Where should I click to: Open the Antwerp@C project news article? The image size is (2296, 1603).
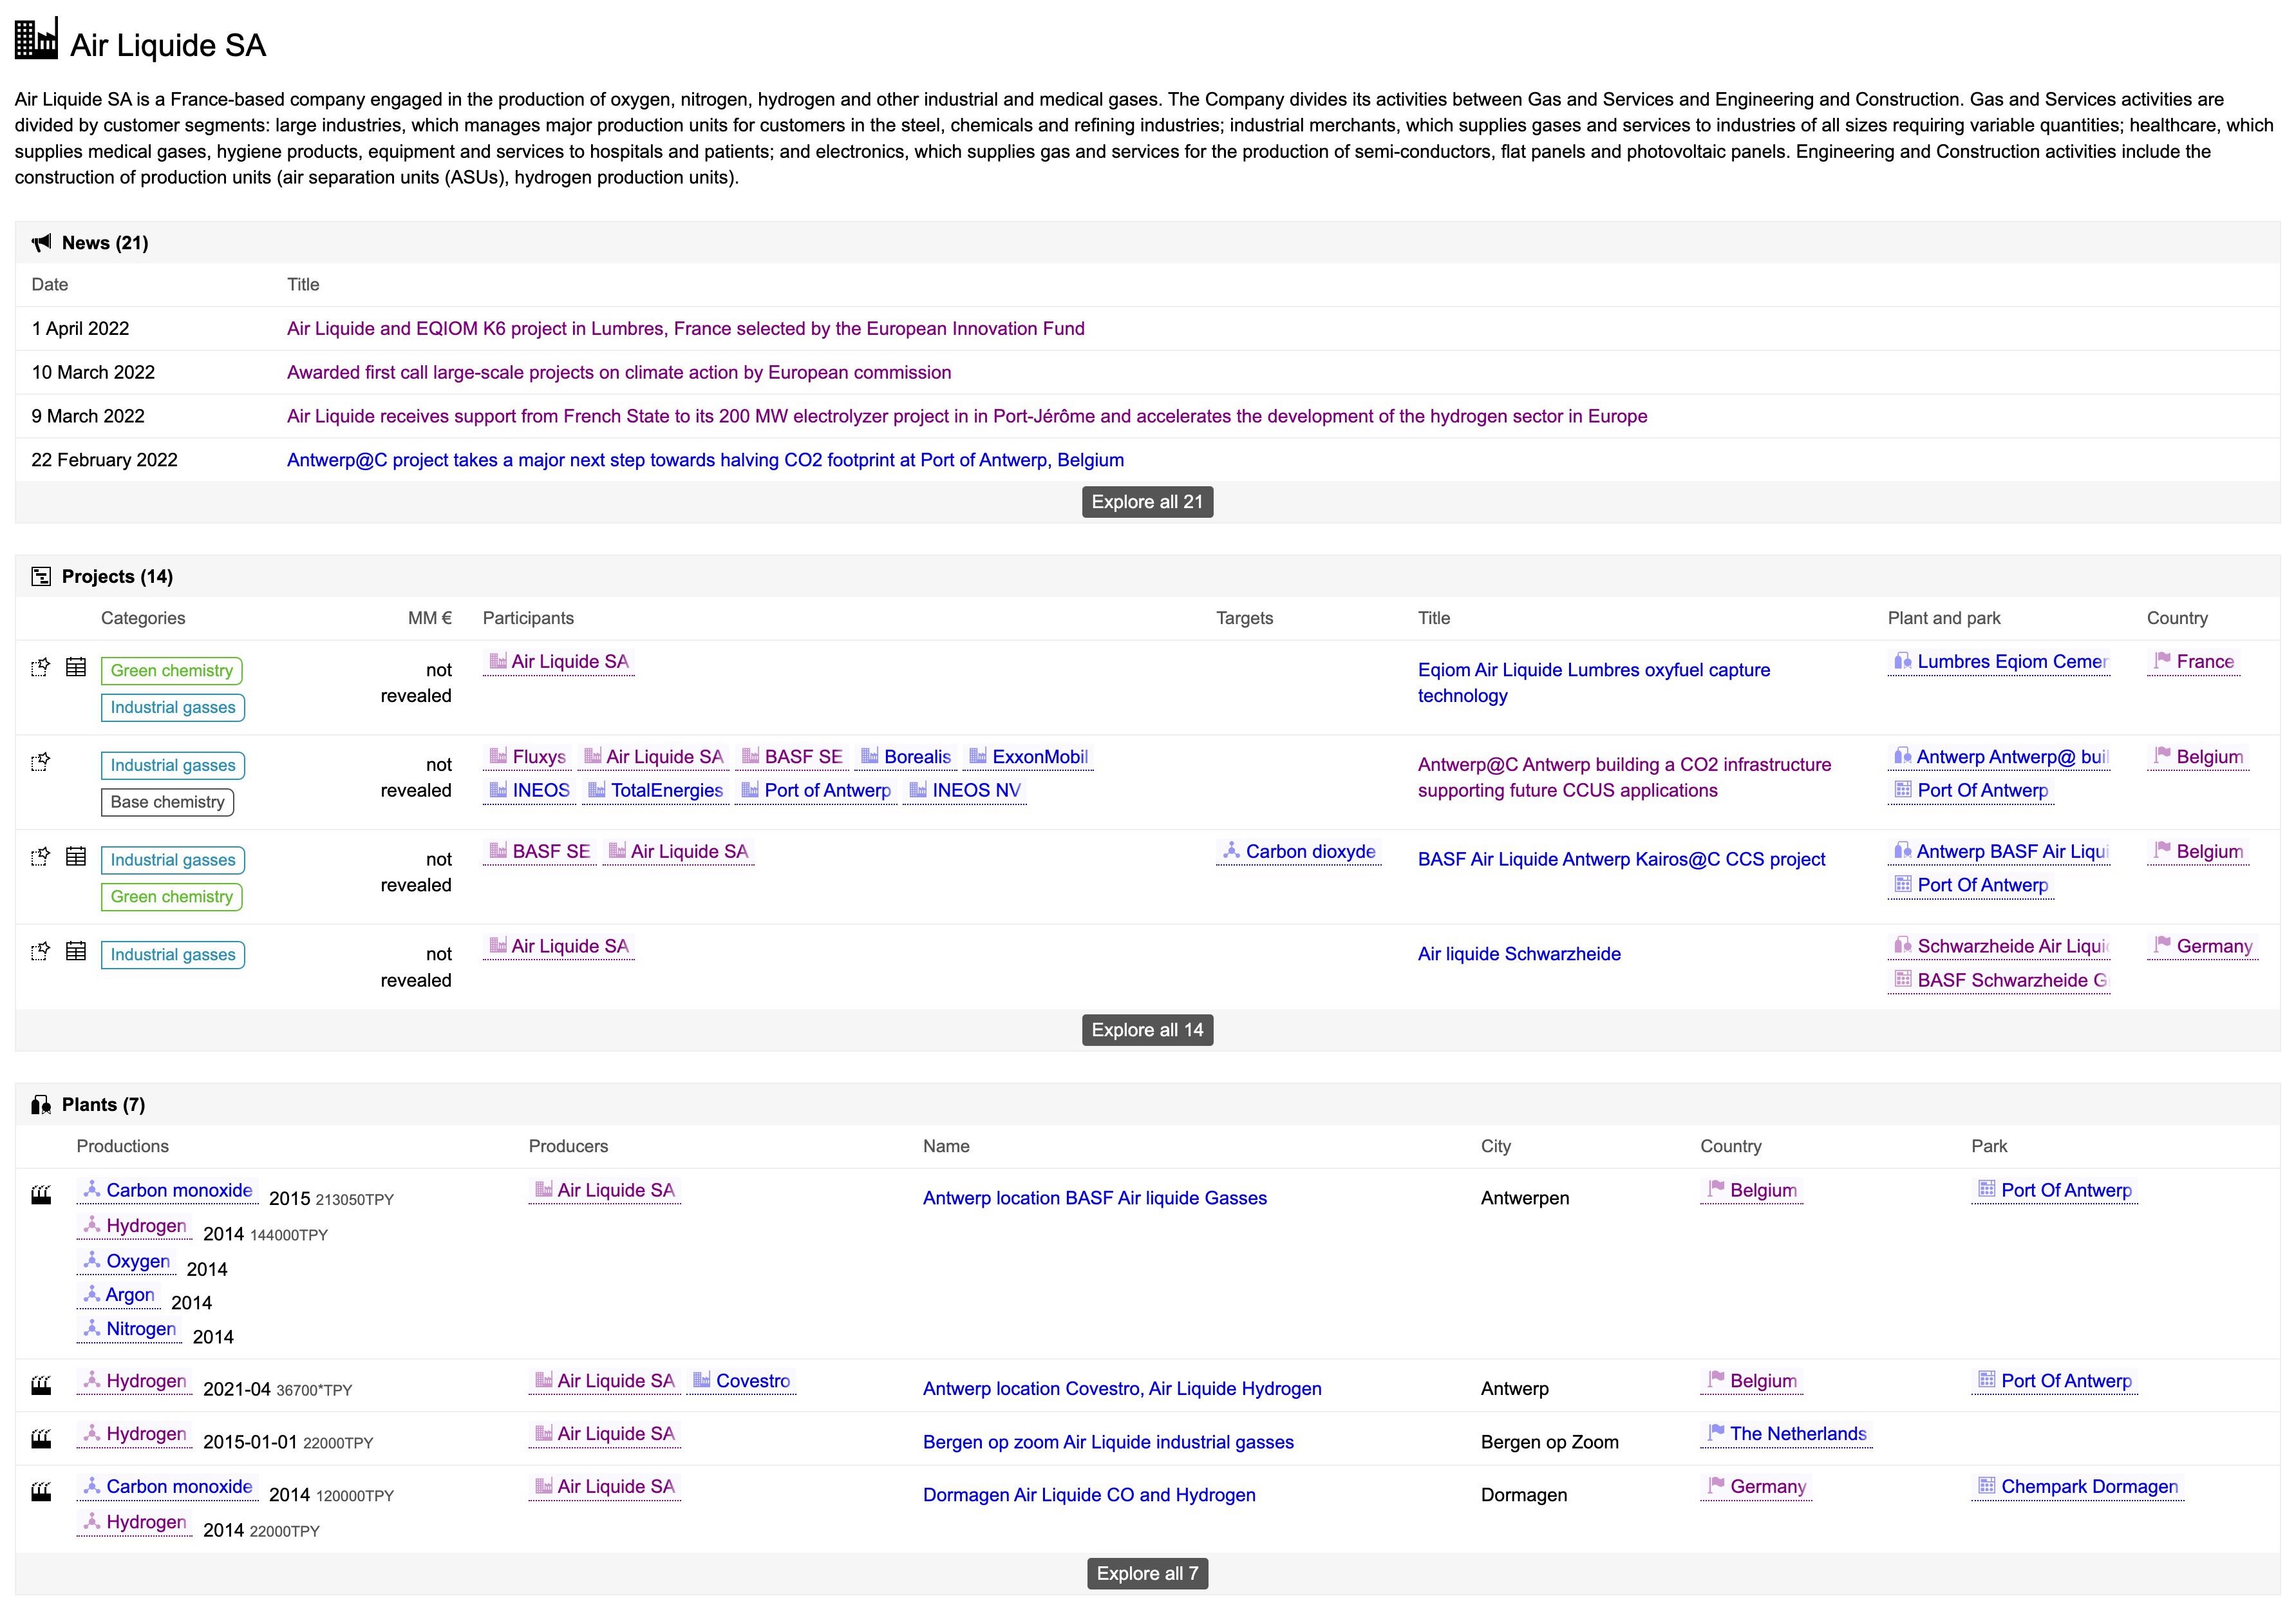coord(704,459)
